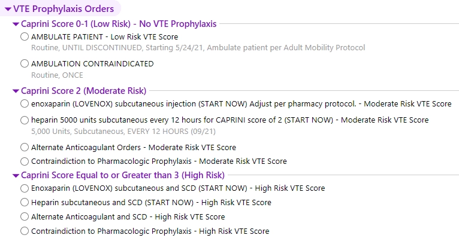The height and width of the screenshot is (241, 459).
Task: Click Caprini Score 0-1 No VTE Prophylaxis heading
Action: tap(119, 25)
